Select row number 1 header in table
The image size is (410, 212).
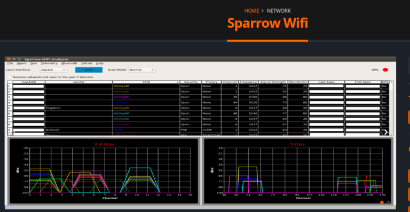click(x=10, y=86)
